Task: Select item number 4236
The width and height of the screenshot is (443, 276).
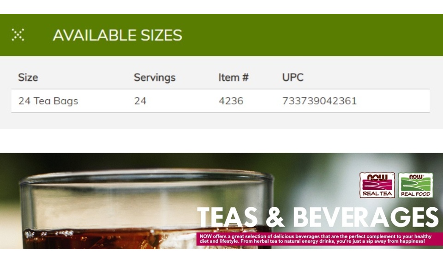Action: [231, 101]
